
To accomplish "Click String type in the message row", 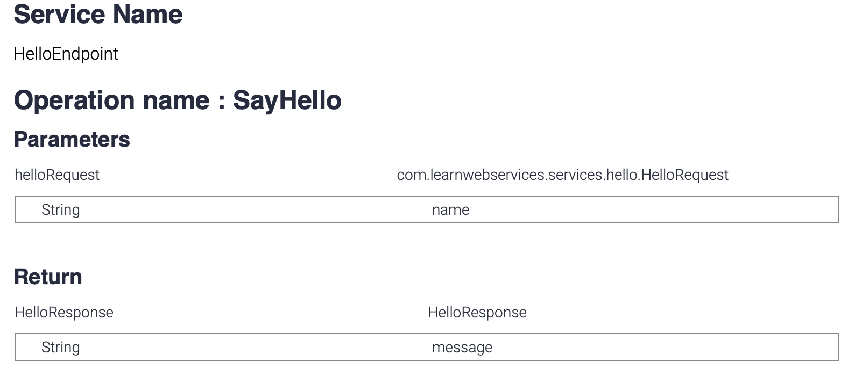I will click(60, 347).
